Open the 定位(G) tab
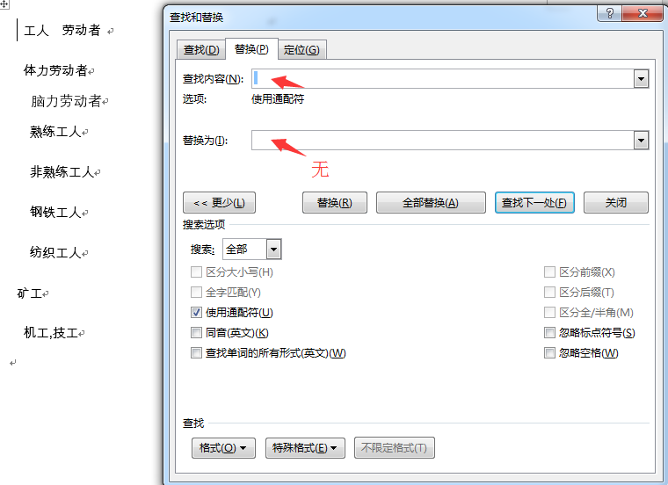 coord(301,50)
